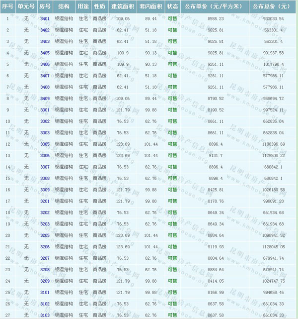Open room 3103 link in last row
The height and width of the screenshot is (319, 298).
point(45,315)
